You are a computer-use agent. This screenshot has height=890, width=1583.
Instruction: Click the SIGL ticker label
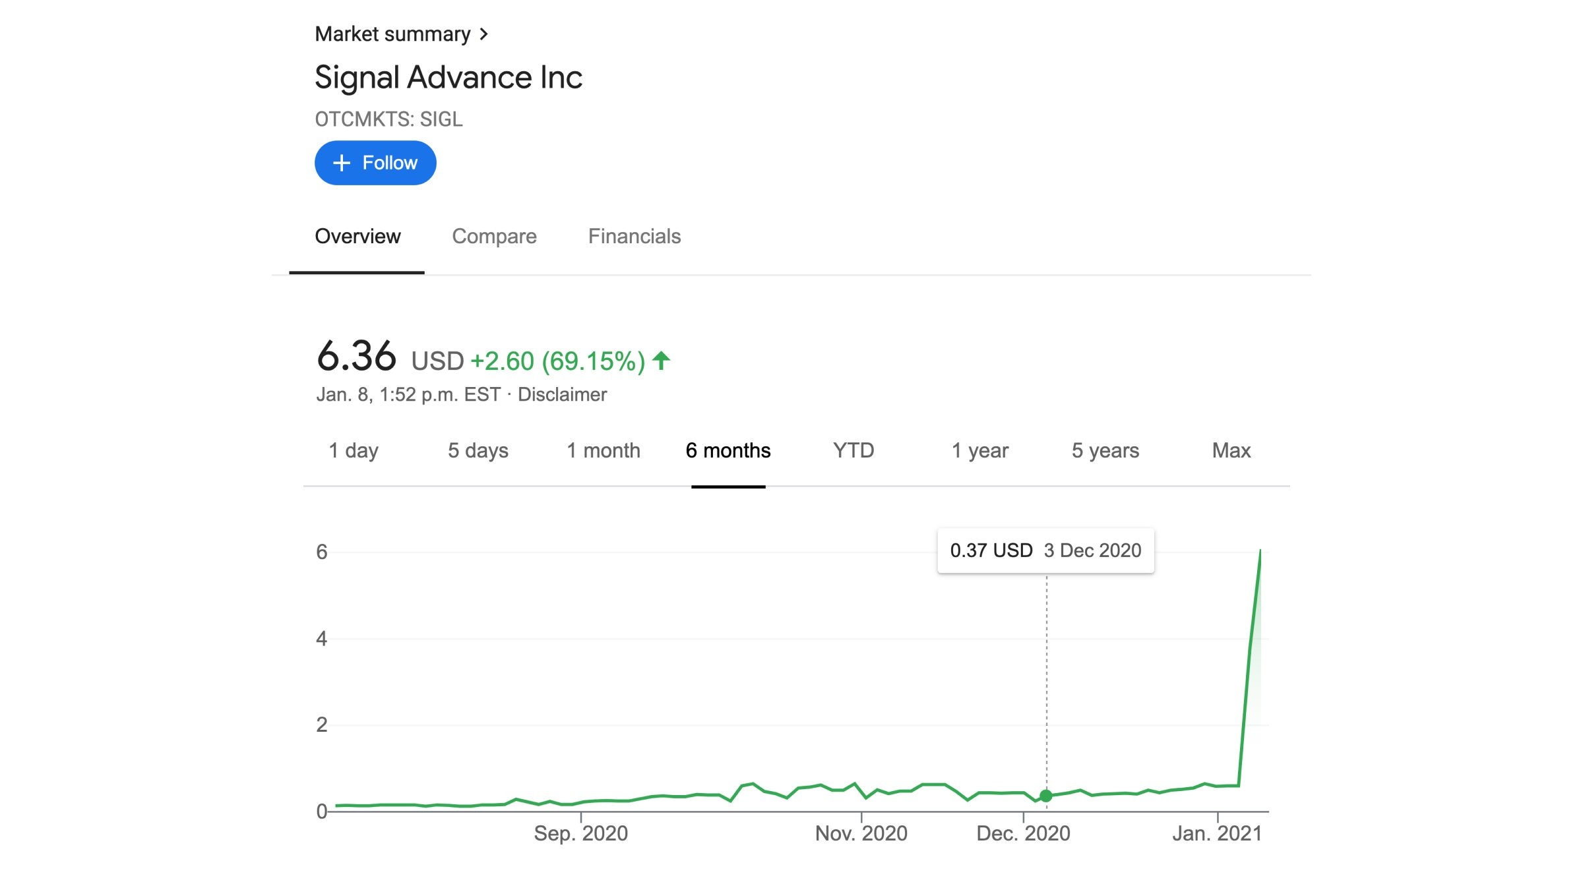pos(388,119)
